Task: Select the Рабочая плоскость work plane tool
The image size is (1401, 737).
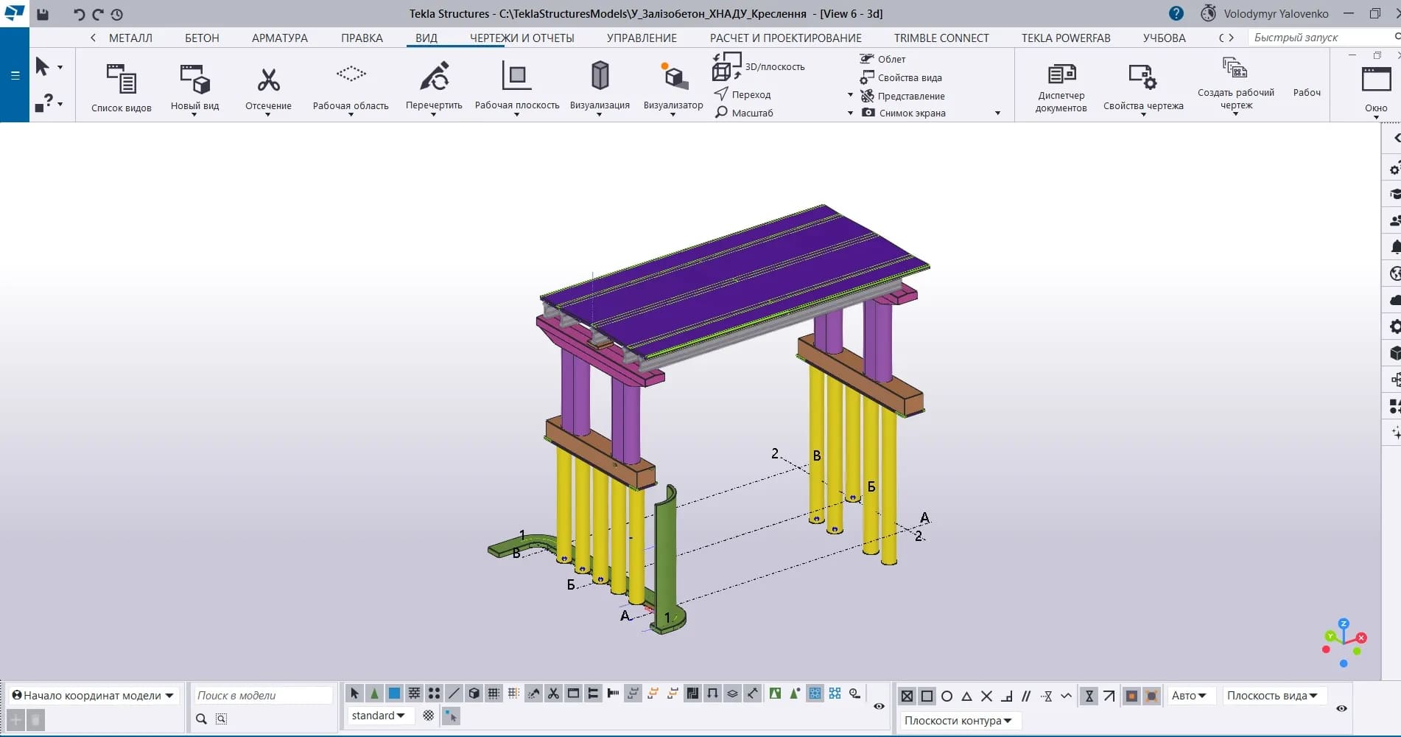Action: click(516, 87)
